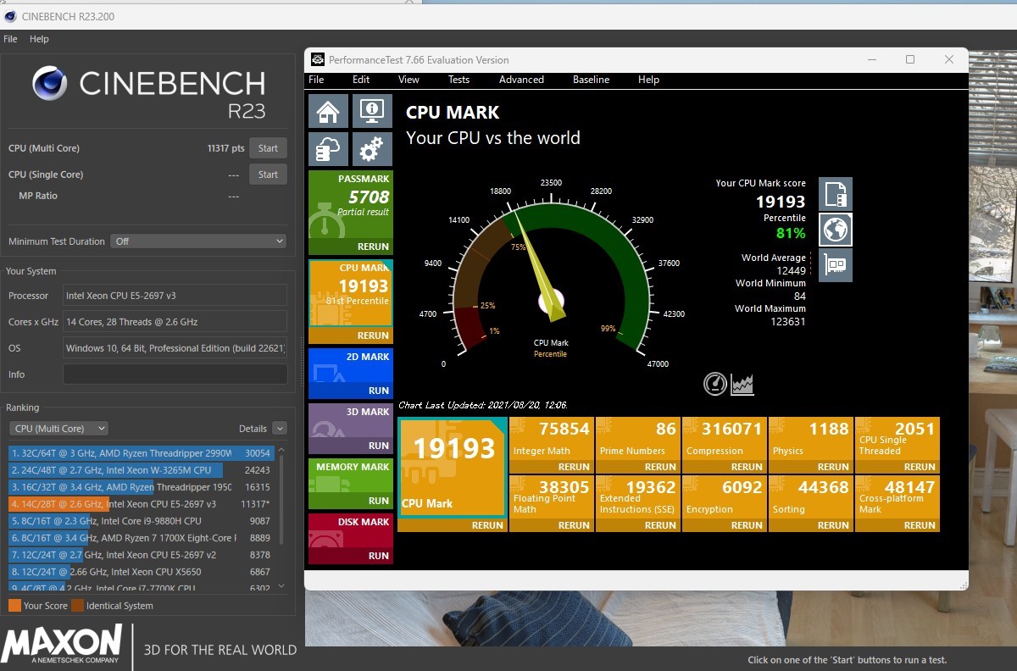Image resolution: width=1017 pixels, height=671 pixels.
Task: Rerun the CPU Single Threaded test
Action: point(920,467)
